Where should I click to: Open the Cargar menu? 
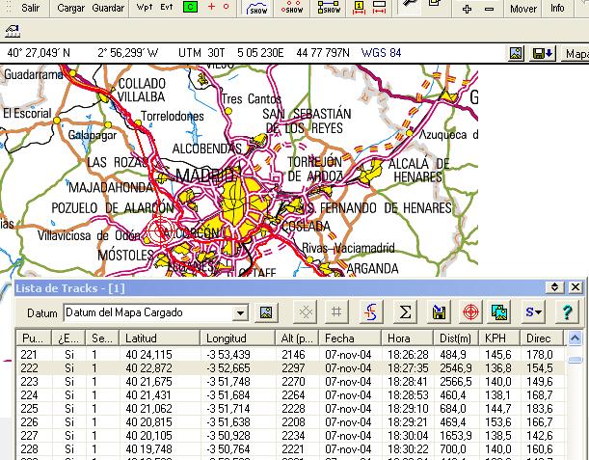pyautogui.click(x=71, y=8)
